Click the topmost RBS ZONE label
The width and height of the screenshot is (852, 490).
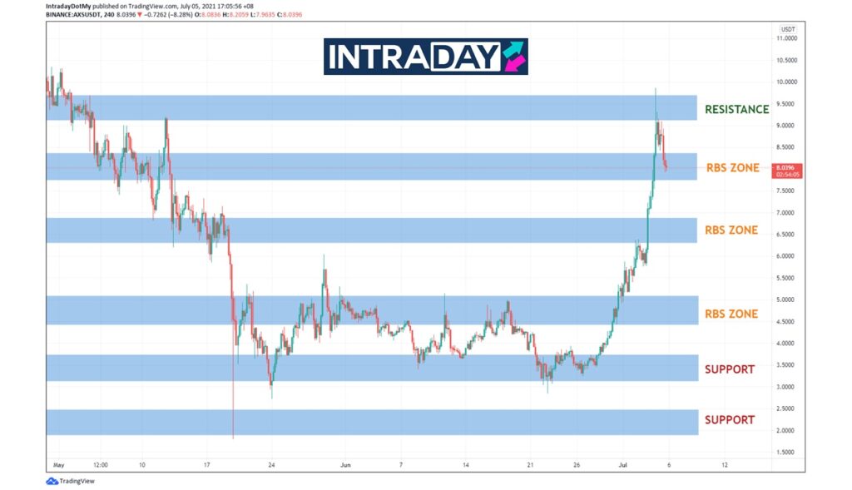tap(732, 168)
